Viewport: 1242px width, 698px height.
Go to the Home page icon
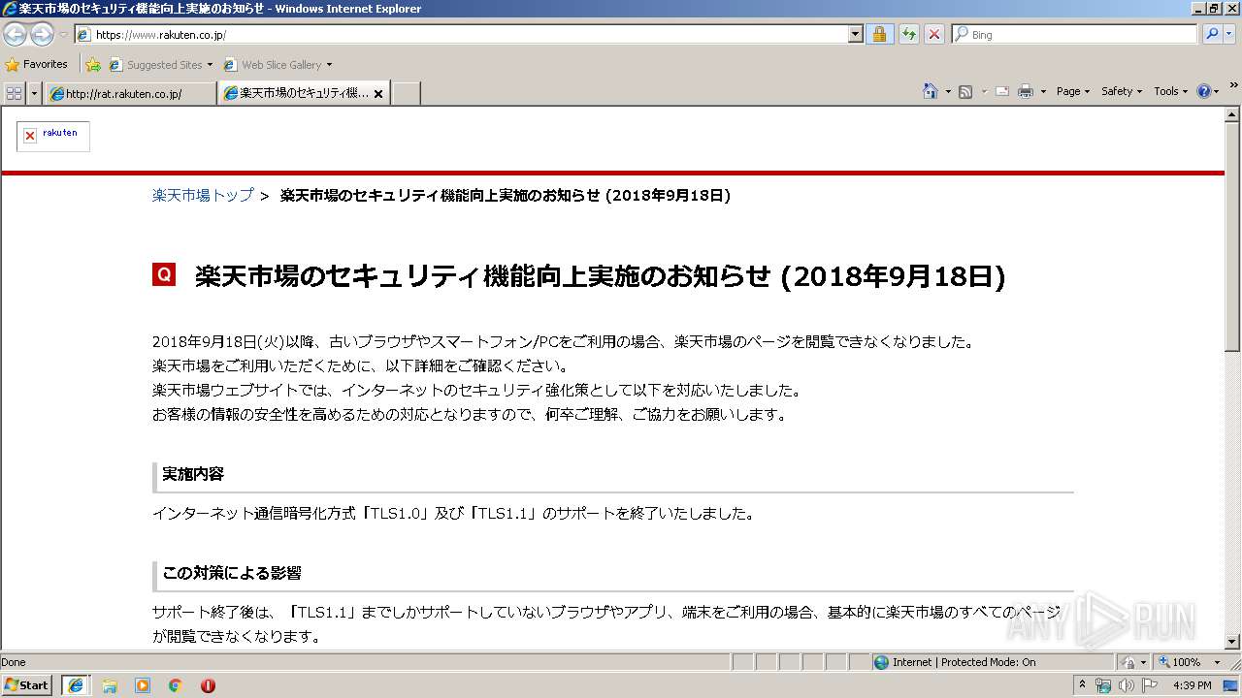(931, 91)
